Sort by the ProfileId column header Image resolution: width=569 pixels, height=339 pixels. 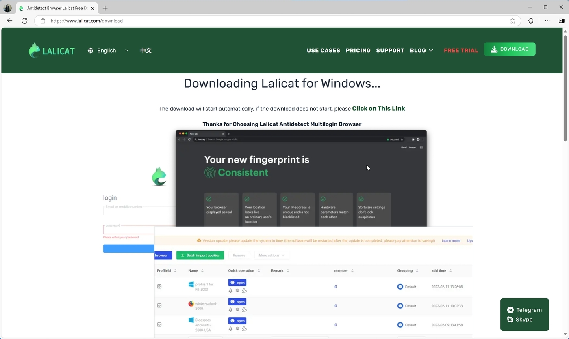(167, 270)
